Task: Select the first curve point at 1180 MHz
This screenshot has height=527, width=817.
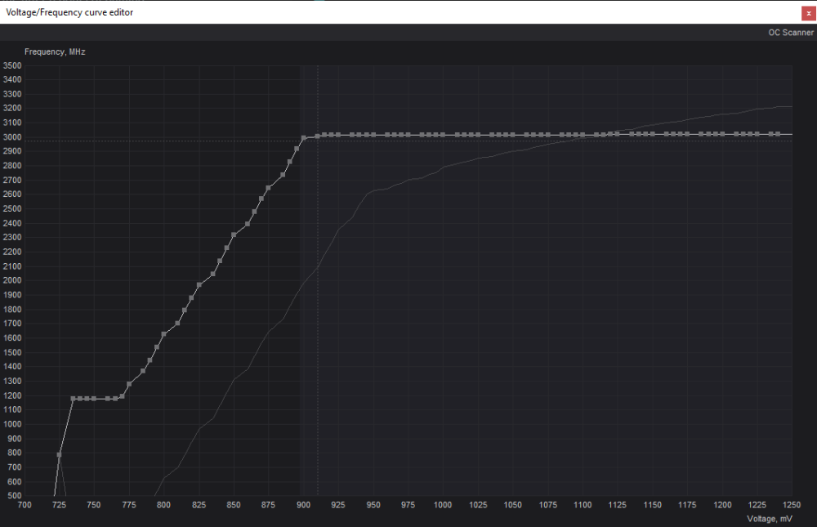Action: coord(74,399)
